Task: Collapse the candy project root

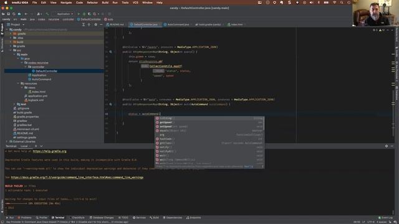Action: 7,30
